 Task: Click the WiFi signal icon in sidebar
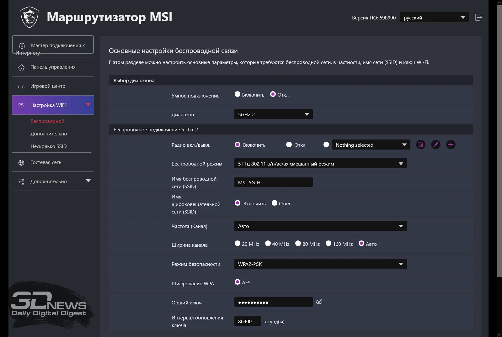coord(21,105)
